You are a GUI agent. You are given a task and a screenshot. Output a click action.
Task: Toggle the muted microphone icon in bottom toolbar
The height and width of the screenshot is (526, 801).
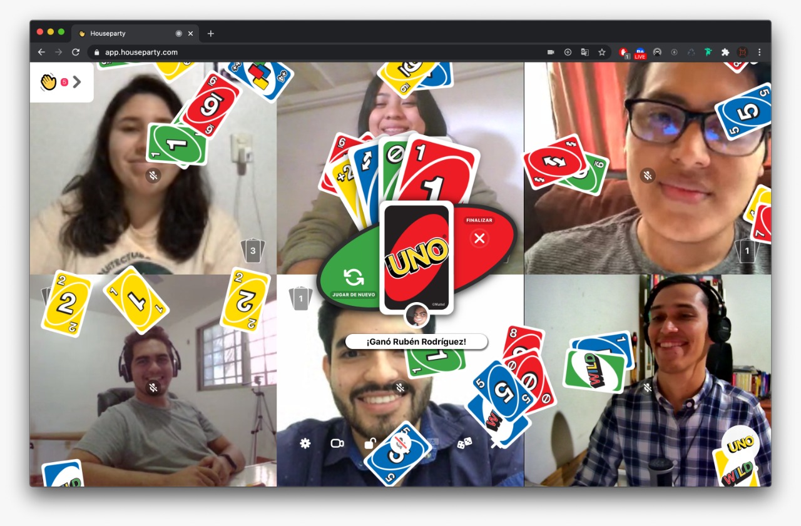coord(399,443)
